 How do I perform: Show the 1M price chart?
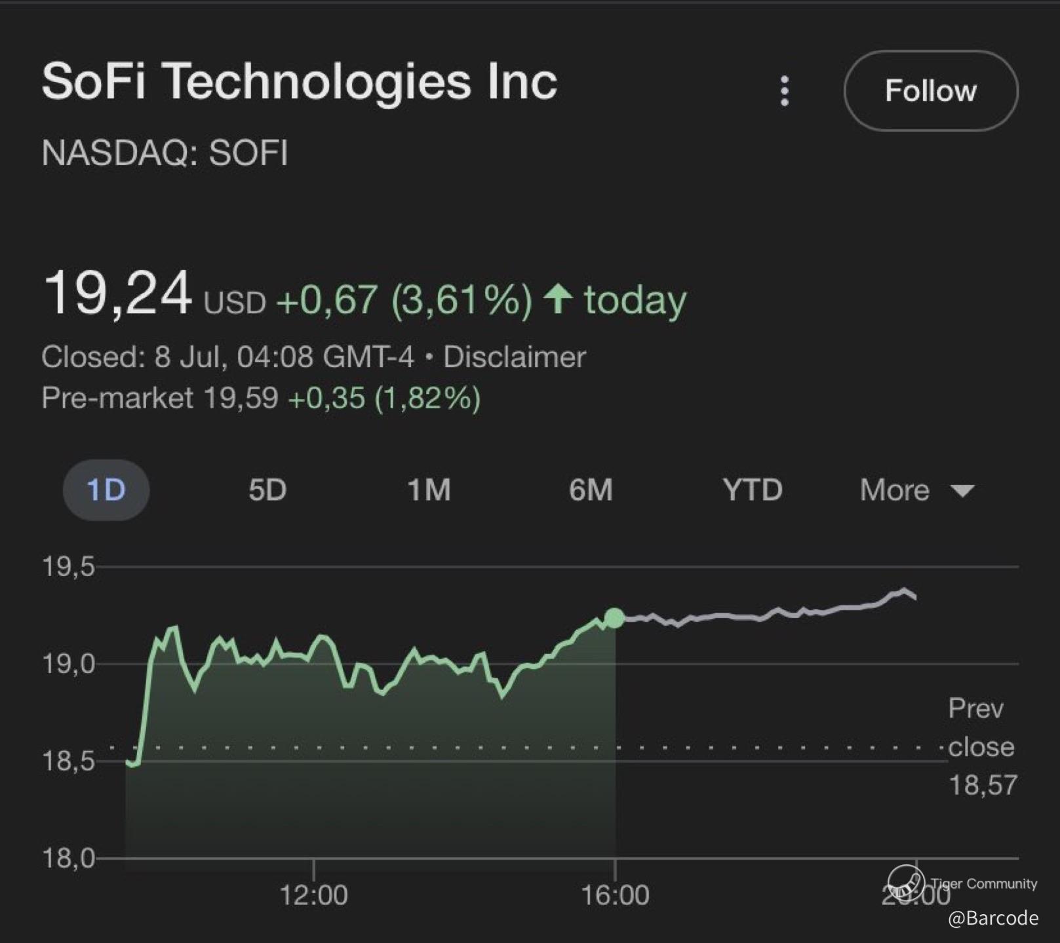429,490
